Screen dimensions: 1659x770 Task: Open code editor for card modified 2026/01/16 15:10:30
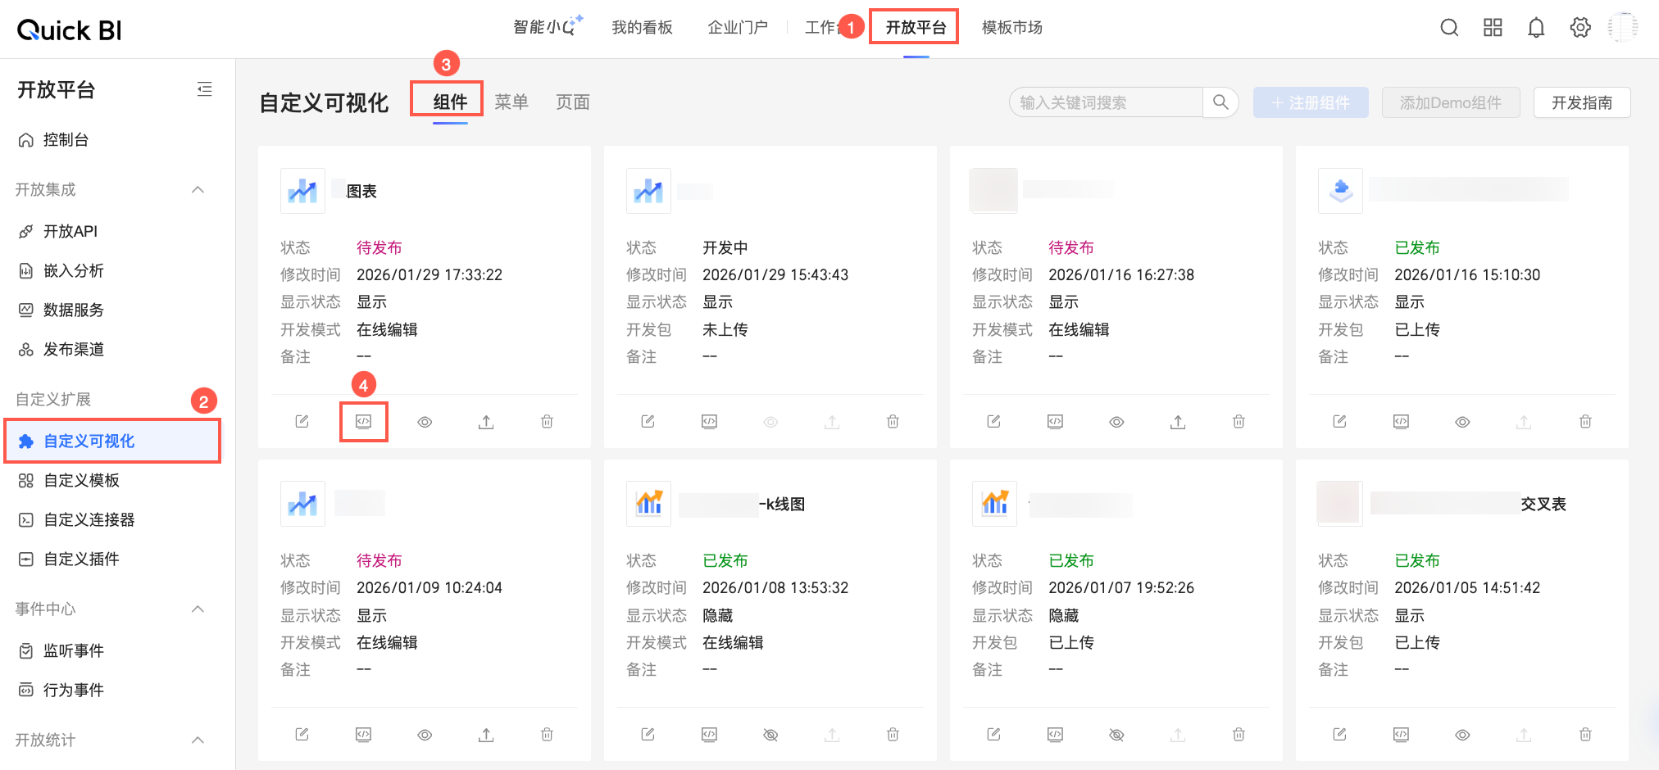click(1401, 421)
